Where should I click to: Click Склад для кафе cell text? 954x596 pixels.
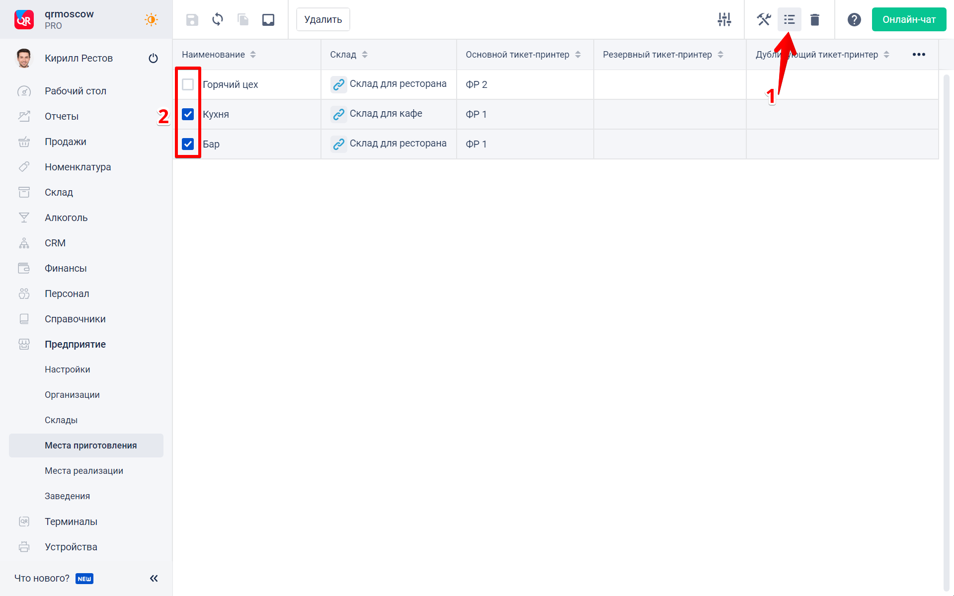pyautogui.click(x=386, y=114)
